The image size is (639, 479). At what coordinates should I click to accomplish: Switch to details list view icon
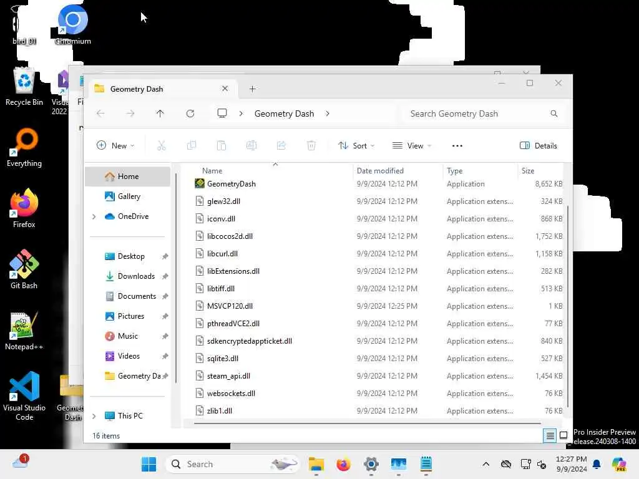(x=550, y=435)
